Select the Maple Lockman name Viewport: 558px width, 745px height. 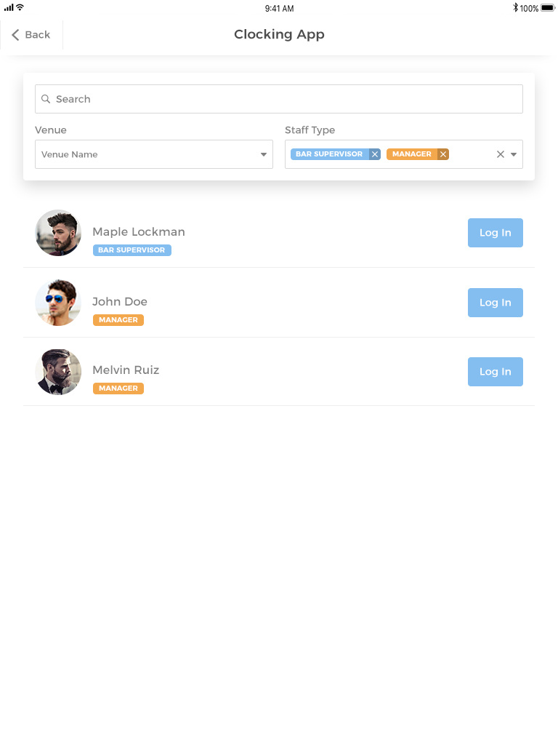pyautogui.click(x=139, y=232)
